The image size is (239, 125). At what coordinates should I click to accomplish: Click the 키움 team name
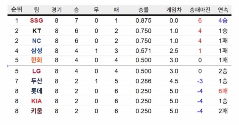tap(36, 111)
